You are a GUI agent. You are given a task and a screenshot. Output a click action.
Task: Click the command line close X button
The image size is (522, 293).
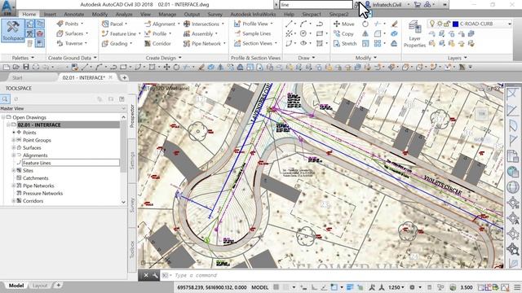(x=146, y=275)
